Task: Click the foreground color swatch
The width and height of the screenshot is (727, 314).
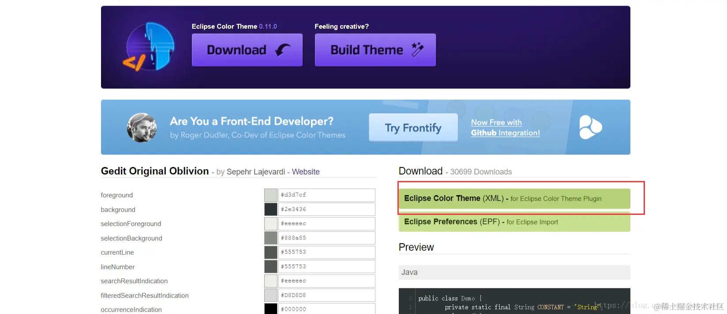Action: [271, 195]
